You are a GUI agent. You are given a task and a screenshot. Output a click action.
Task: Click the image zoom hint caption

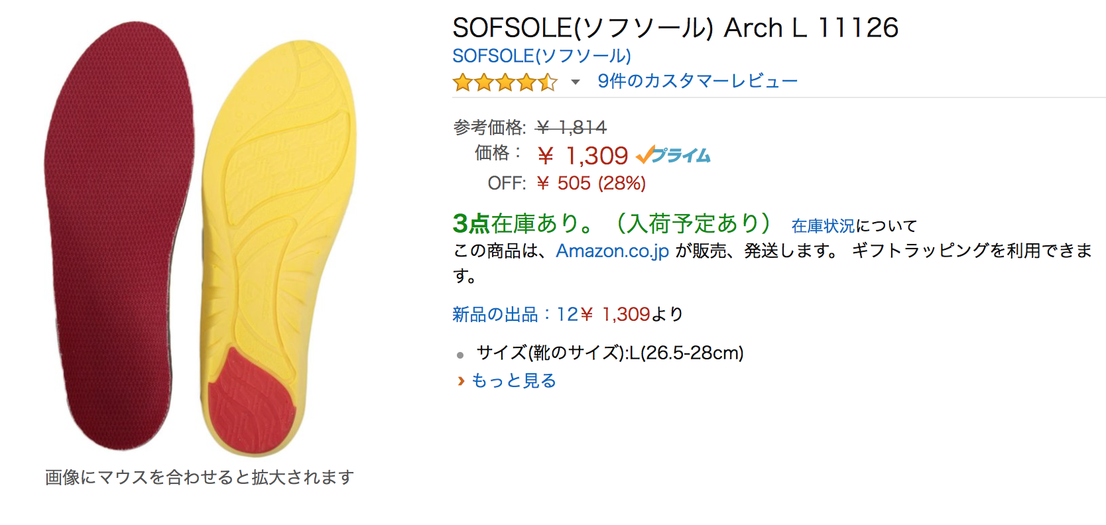tap(199, 477)
